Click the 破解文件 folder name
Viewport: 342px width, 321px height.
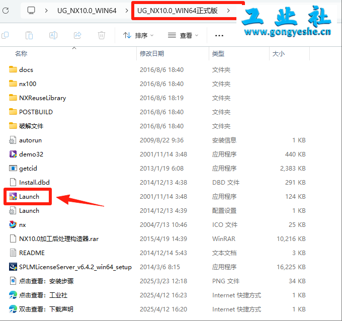[31, 126]
